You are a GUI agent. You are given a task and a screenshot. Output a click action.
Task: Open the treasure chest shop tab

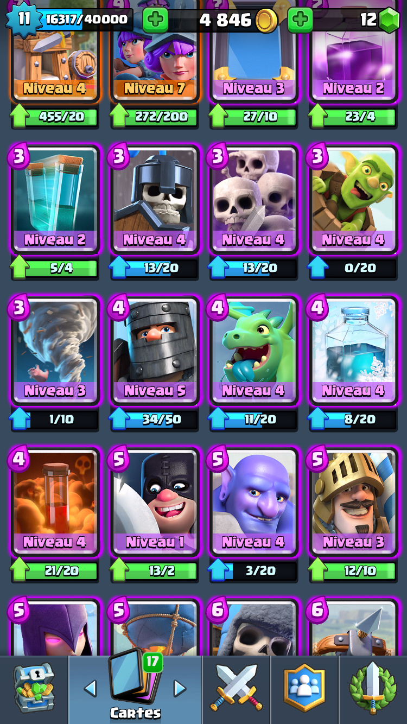click(34, 690)
